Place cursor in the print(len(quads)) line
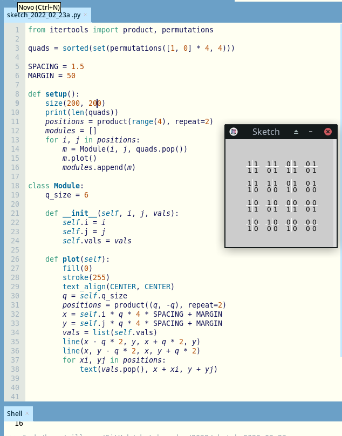342x436 pixels. point(81,112)
